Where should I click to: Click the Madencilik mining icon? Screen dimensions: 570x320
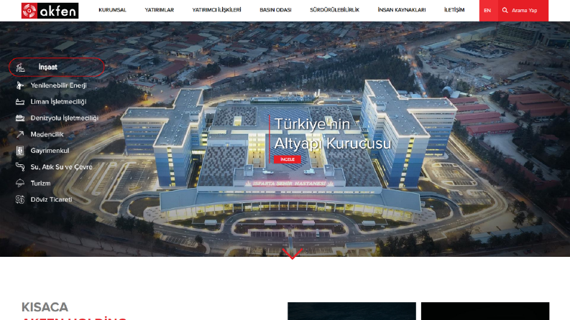(20, 134)
